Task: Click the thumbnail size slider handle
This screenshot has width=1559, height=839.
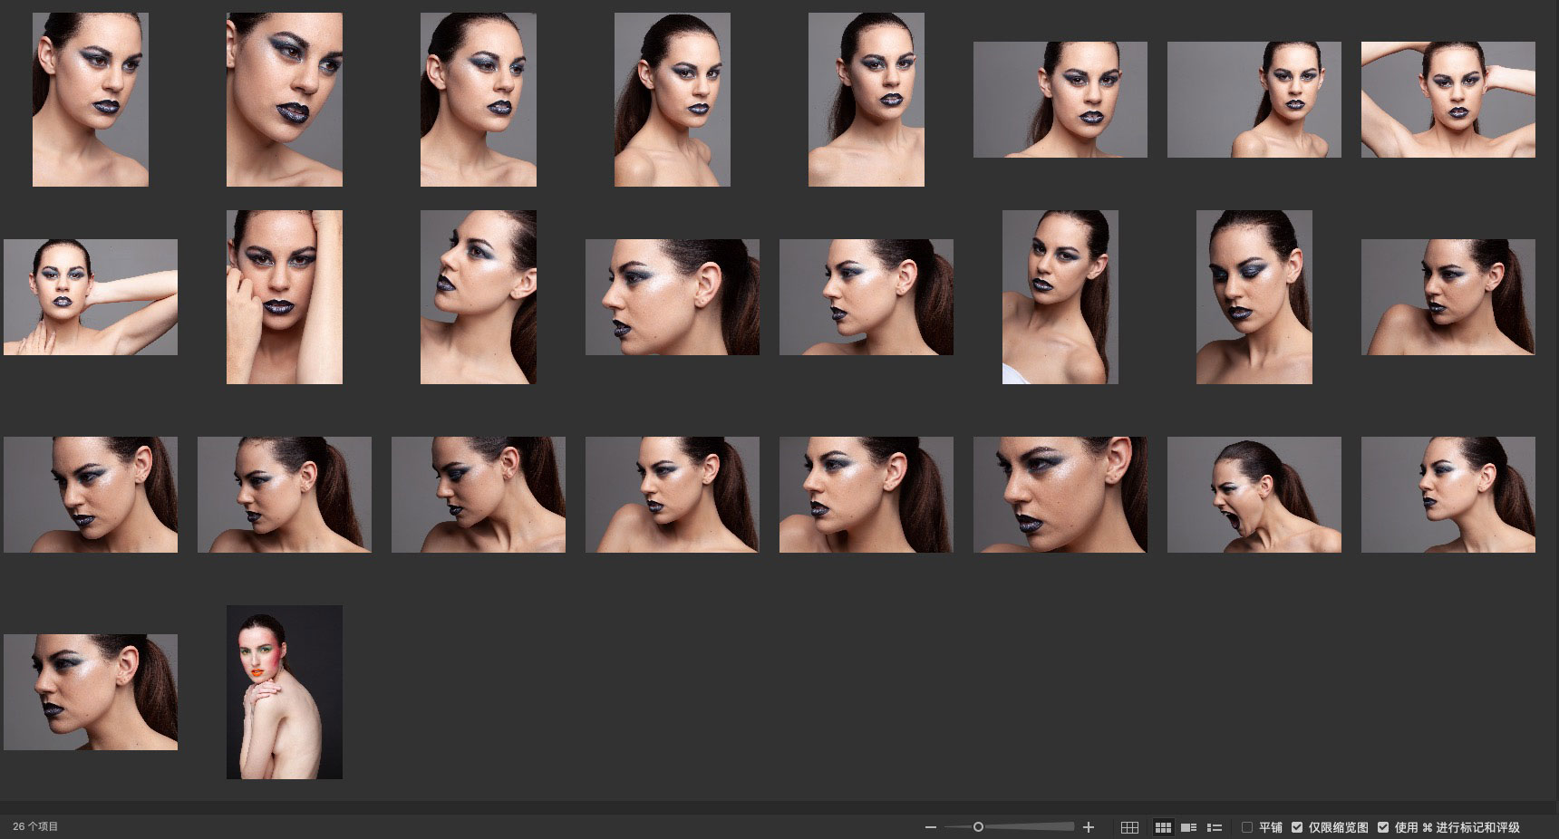Action: 978,827
